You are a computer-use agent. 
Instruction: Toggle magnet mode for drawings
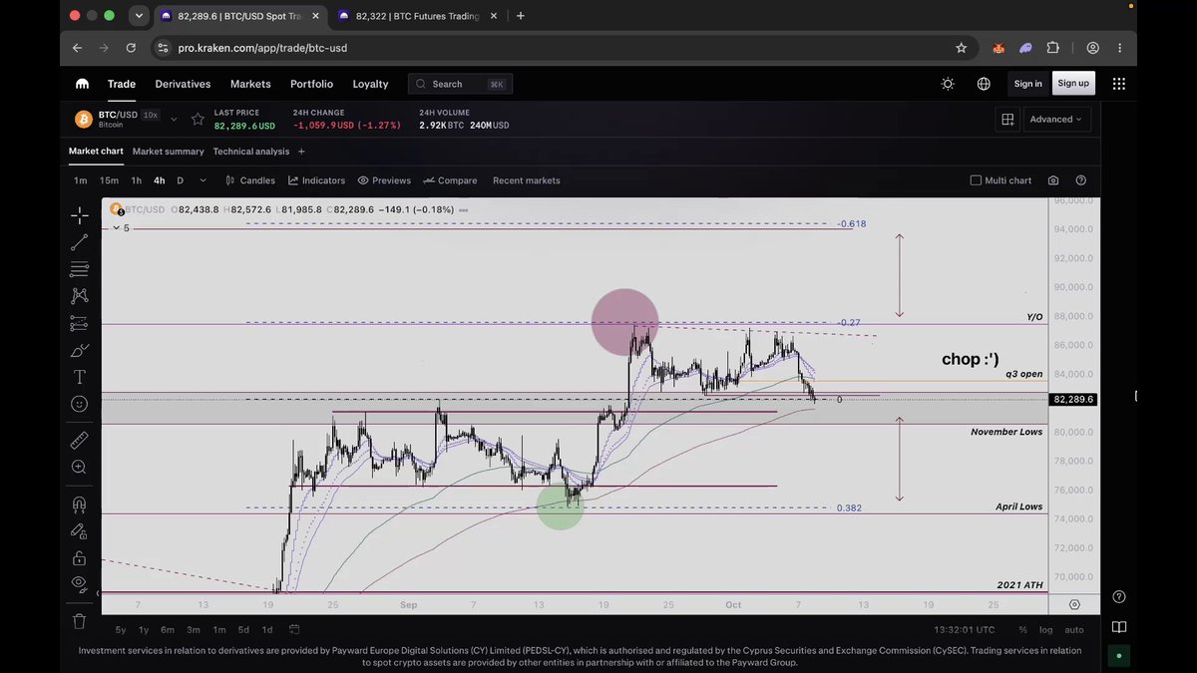79,504
